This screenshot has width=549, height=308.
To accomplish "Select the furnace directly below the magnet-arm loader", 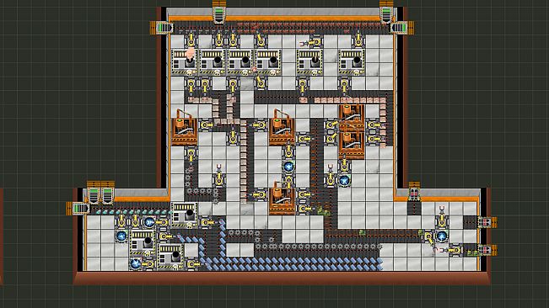I will [309, 62].
